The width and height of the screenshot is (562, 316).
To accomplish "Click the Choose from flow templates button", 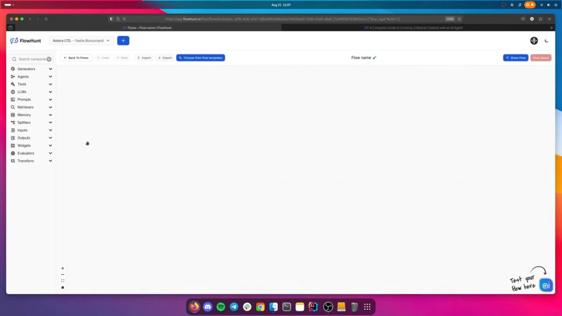I will click(x=200, y=57).
